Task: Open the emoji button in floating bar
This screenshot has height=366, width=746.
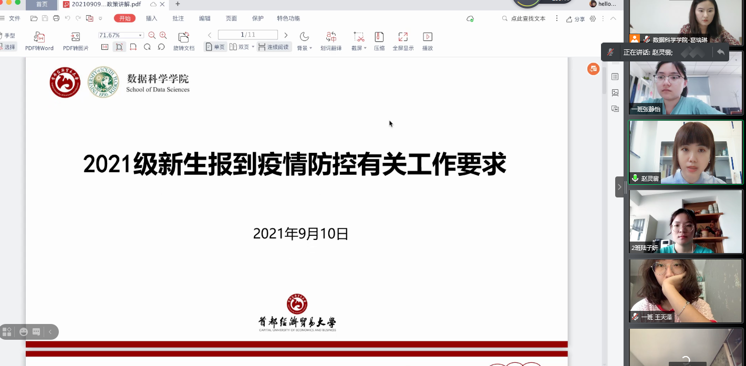Action: tap(24, 332)
